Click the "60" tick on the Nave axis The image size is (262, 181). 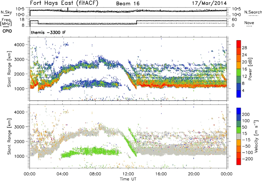click(234, 20)
